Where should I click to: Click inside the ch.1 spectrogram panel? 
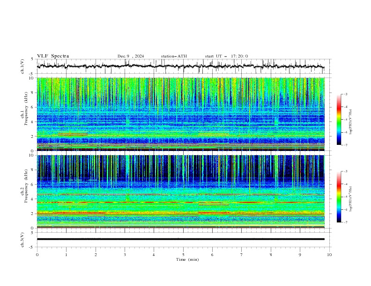(x=180, y=114)
